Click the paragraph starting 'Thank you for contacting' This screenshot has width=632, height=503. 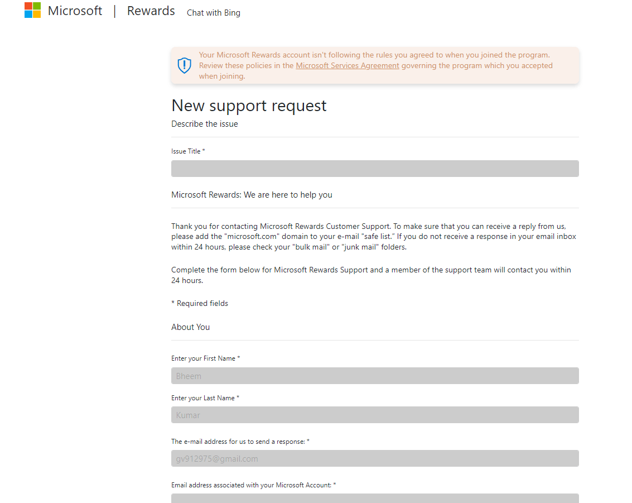point(374,236)
